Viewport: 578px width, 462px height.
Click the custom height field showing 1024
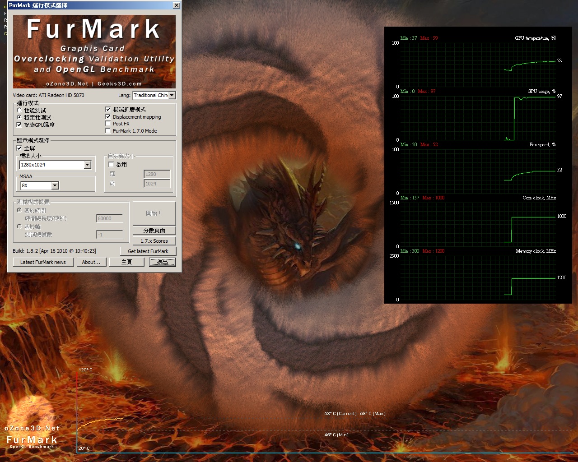[x=157, y=184]
